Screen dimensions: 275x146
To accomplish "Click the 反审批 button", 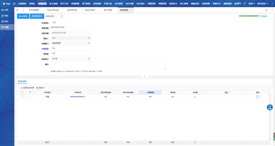I will point(23,16).
